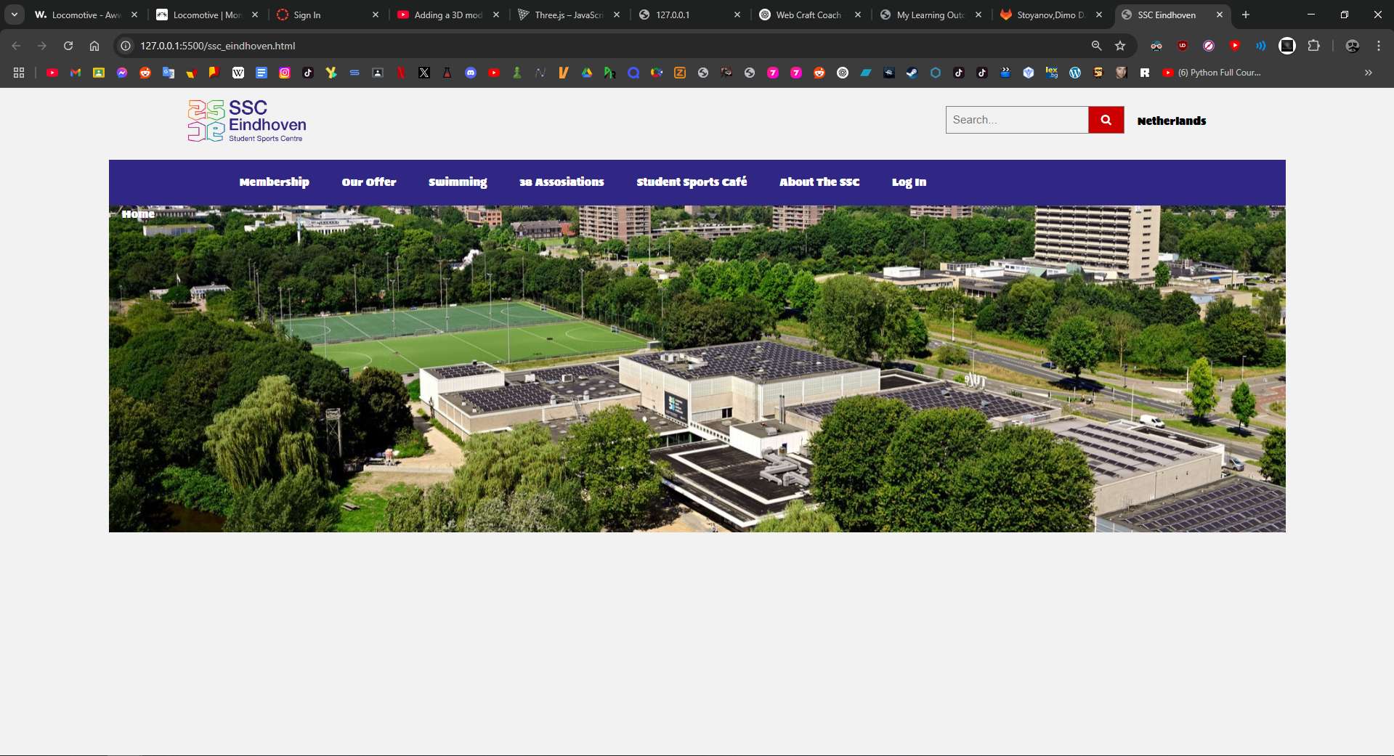Switch to the Web Craft Coach tab
1394x756 pixels.
tap(808, 15)
